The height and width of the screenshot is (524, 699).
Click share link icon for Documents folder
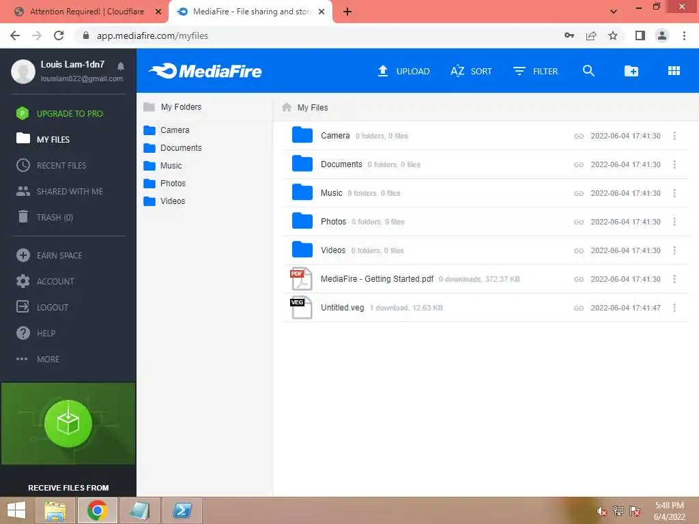[579, 164]
